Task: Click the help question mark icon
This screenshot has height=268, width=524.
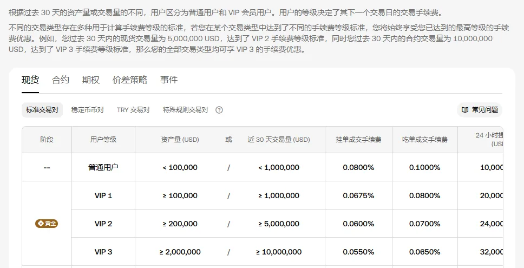Action: (x=219, y=110)
